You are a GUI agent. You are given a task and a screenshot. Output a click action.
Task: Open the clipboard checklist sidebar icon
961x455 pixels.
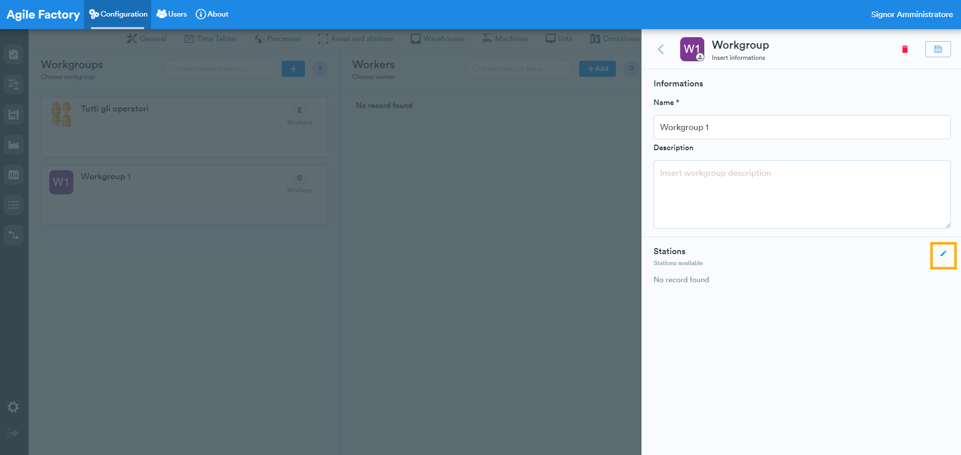pyautogui.click(x=14, y=54)
